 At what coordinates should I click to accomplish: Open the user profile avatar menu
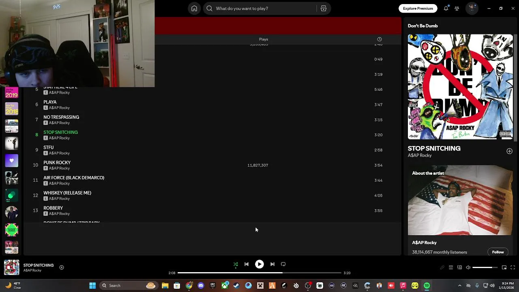(x=472, y=8)
